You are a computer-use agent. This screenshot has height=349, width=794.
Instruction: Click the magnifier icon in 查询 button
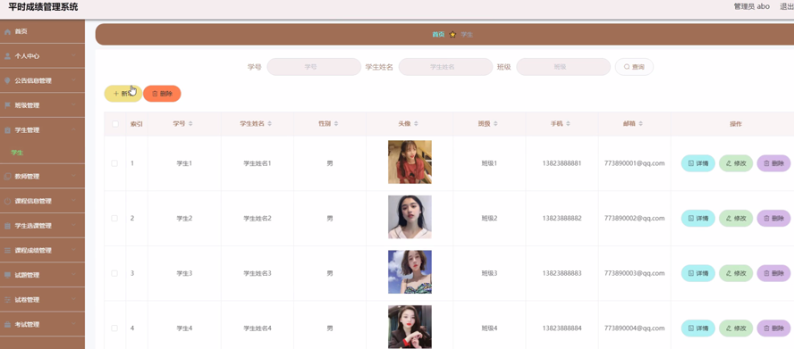pos(627,67)
